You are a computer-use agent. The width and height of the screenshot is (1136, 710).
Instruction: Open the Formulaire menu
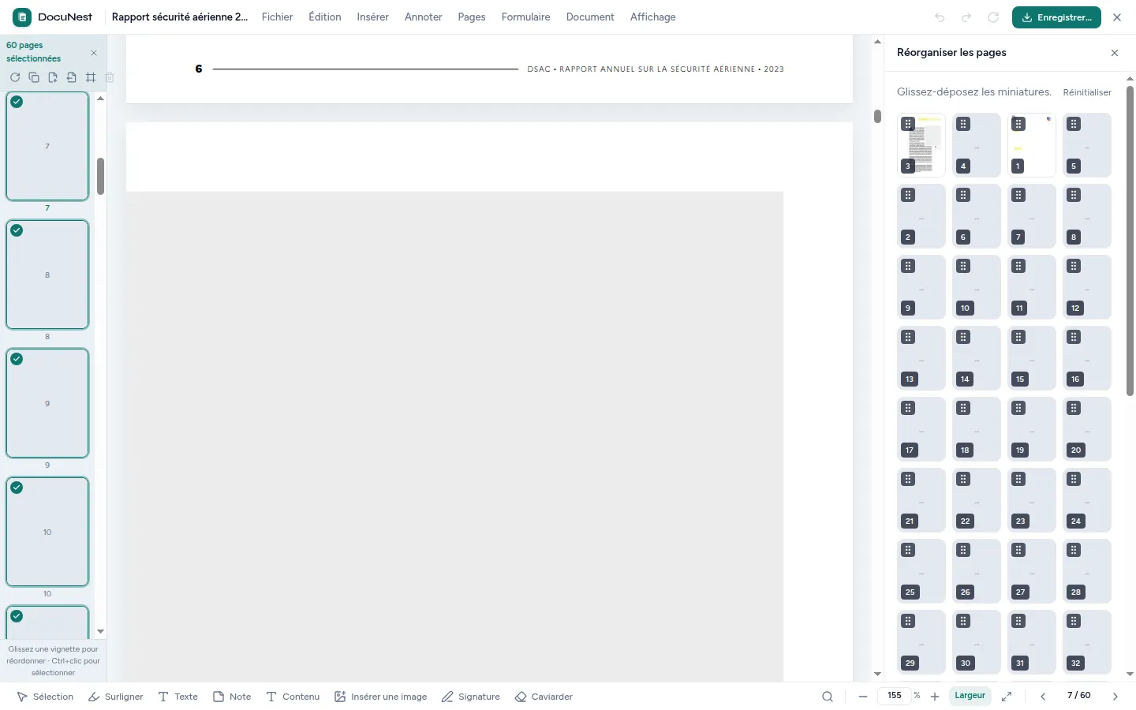[x=526, y=17]
